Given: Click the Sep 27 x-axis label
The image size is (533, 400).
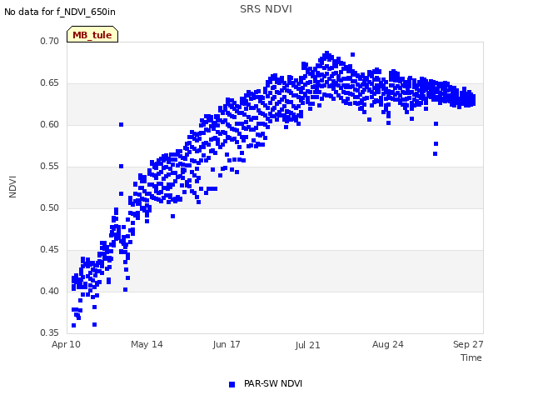Looking at the screenshot, I should (x=468, y=344).
